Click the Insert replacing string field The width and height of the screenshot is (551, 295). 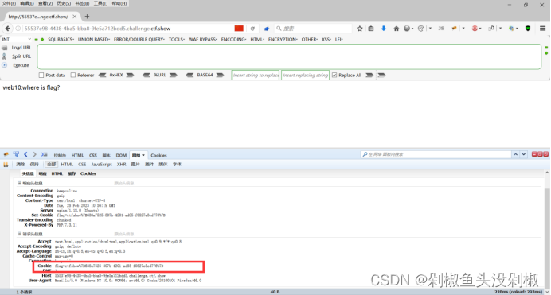(306, 75)
